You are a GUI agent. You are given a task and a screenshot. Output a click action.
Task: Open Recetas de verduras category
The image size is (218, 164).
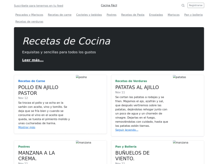click(x=29, y=21)
